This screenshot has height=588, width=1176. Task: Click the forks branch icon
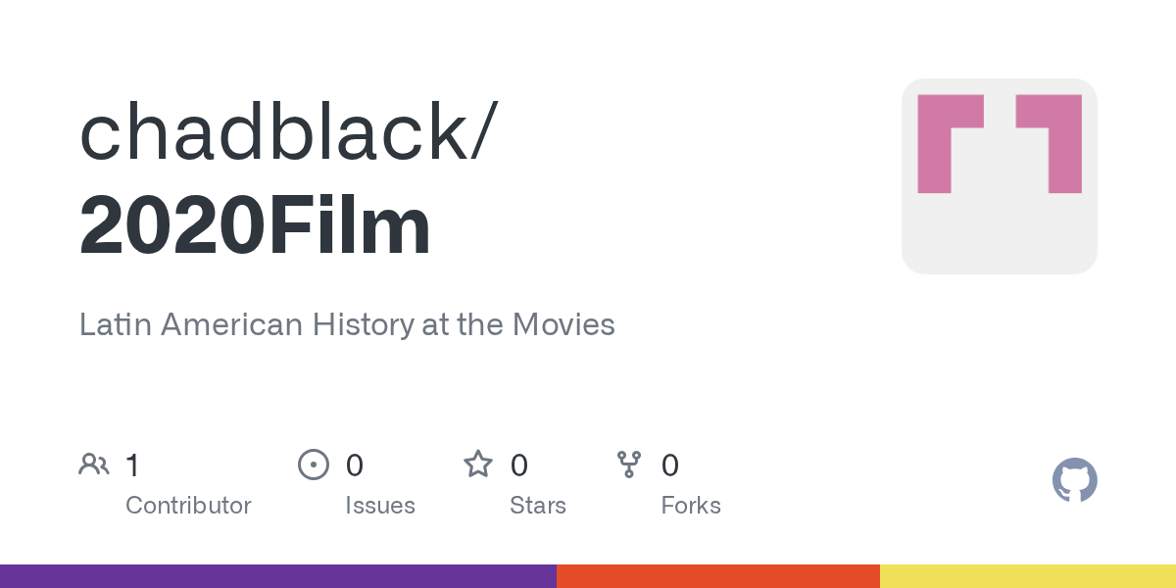click(629, 465)
